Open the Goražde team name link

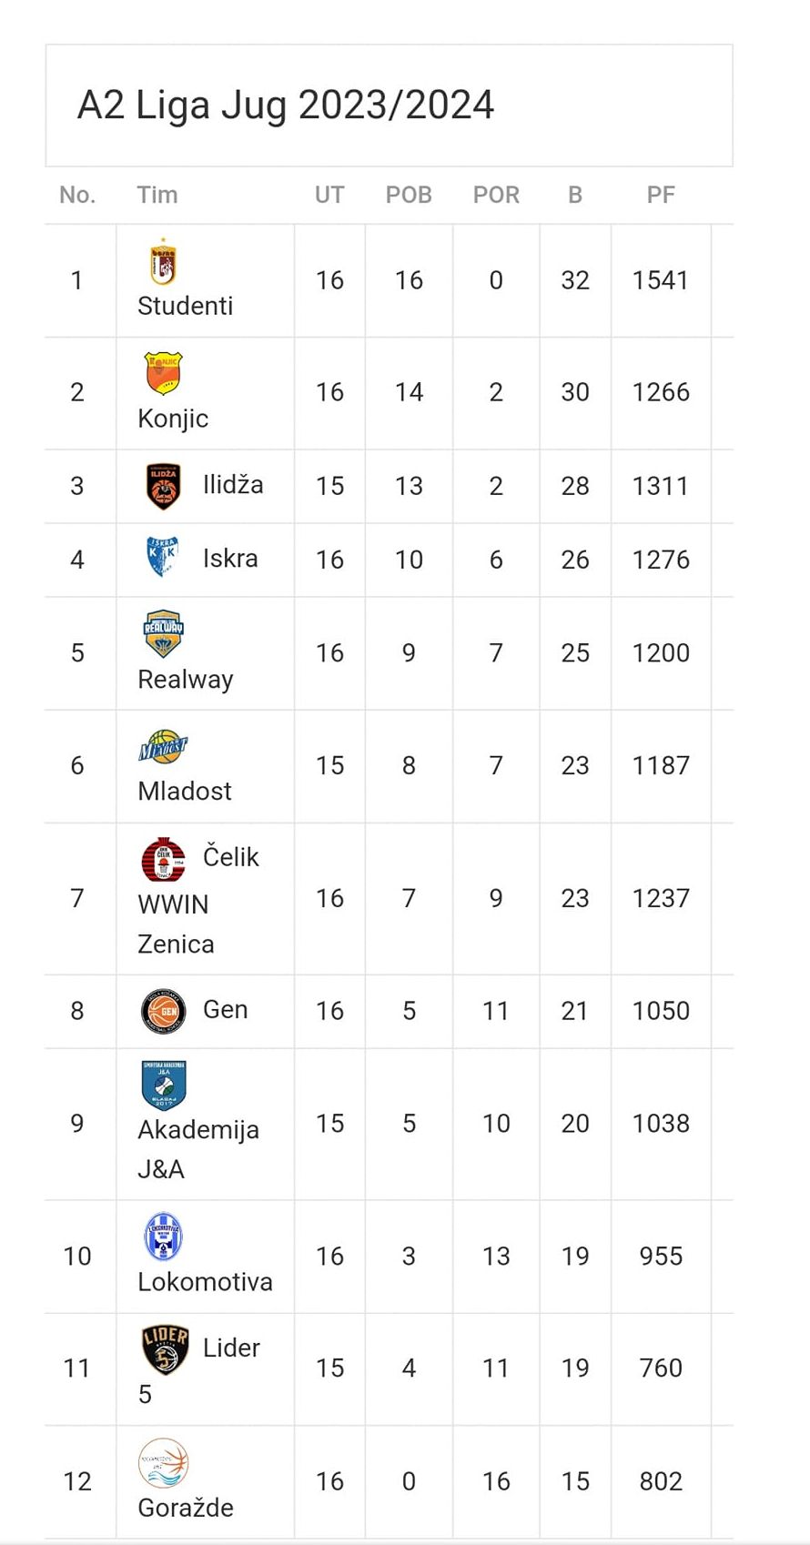point(186,1508)
